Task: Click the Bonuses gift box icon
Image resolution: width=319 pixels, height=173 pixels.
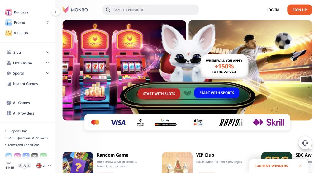Action: point(8,12)
